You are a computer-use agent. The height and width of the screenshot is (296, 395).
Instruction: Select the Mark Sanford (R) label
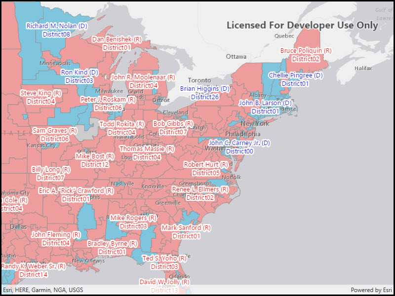[x=186, y=228]
